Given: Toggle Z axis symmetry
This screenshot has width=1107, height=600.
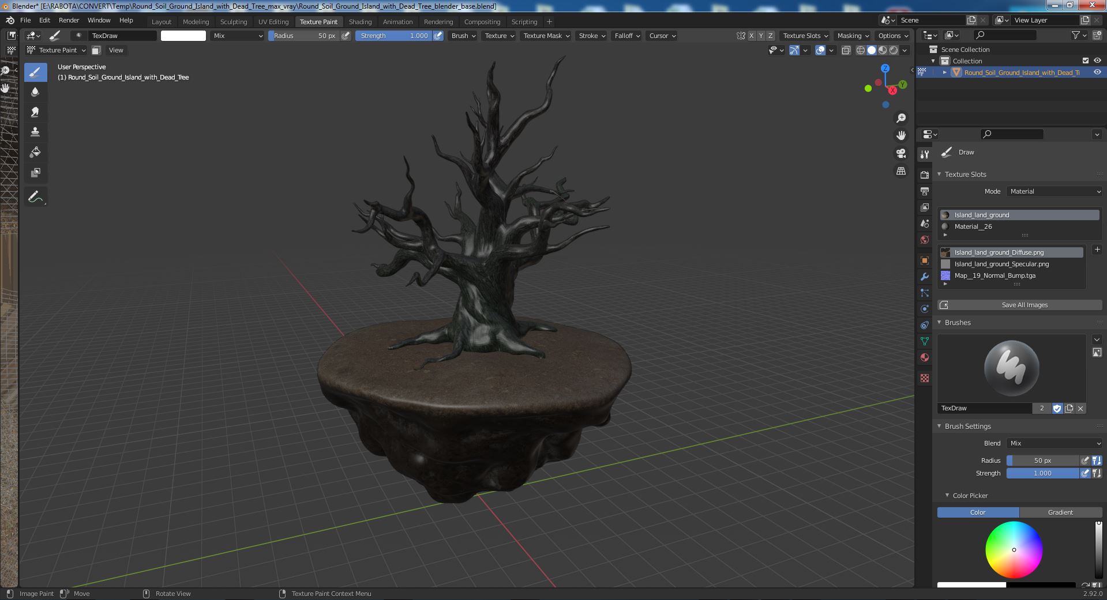Looking at the screenshot, I should (x=770, y=36).
